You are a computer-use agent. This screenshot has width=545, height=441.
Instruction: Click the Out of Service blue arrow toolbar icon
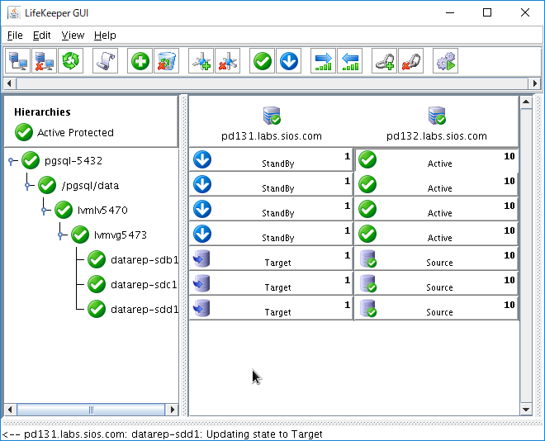[x=289, y=61]
